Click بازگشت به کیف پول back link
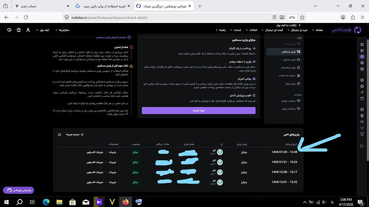Screen dimensions: 369x207 click(288, 25)
